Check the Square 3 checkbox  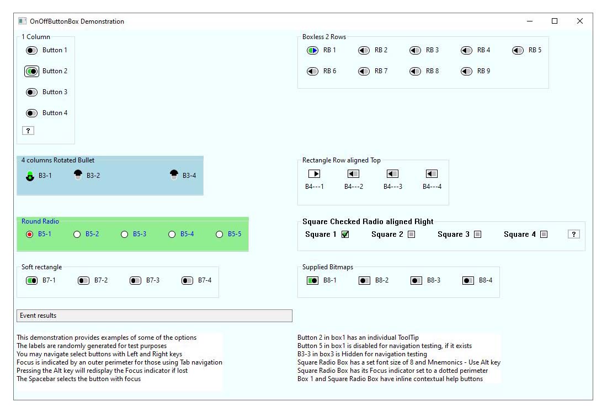point(477,234)
